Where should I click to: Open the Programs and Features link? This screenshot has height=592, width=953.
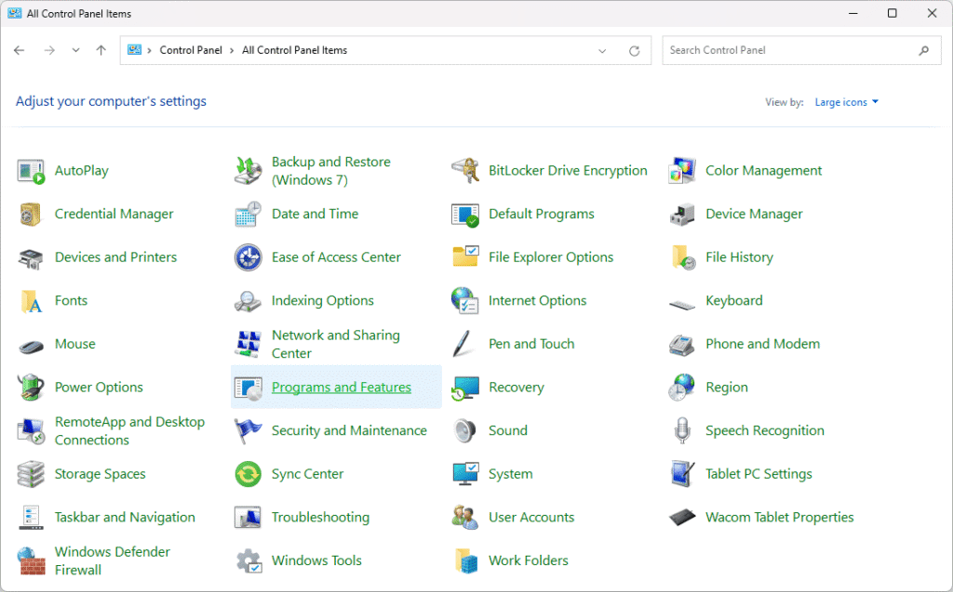pyautogui.click(x=341, y=388)
